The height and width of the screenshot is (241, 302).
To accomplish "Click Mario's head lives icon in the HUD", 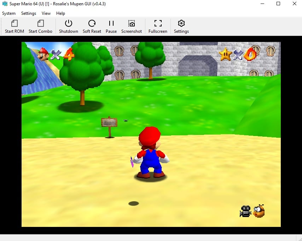I will point(43,54).
